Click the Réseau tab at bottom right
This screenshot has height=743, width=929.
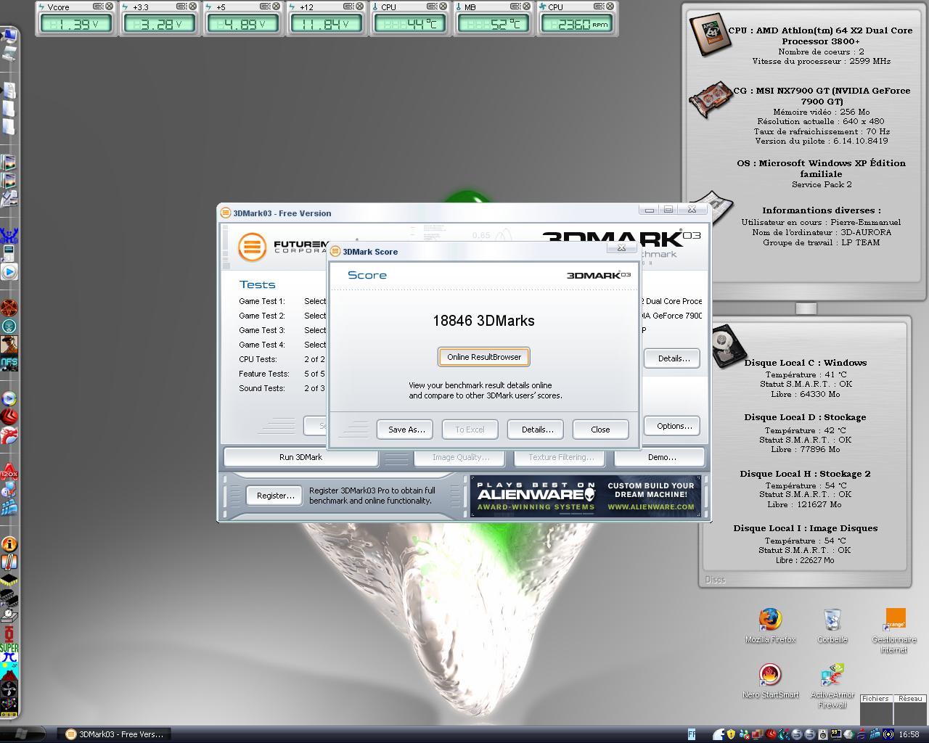[910, 699]
